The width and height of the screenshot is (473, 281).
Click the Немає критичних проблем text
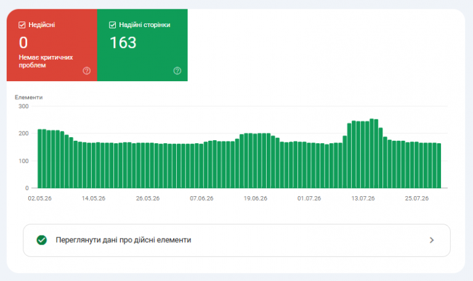coord(46,61)
